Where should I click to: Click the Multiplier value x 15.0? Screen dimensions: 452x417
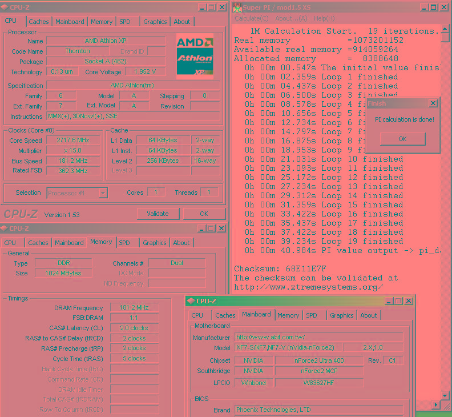(x=73, y=150)
